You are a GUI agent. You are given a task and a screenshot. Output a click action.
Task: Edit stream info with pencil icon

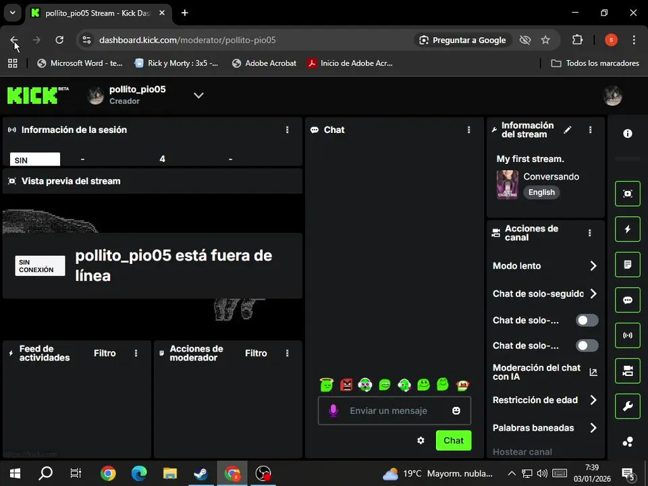click(x=568, y=130)
